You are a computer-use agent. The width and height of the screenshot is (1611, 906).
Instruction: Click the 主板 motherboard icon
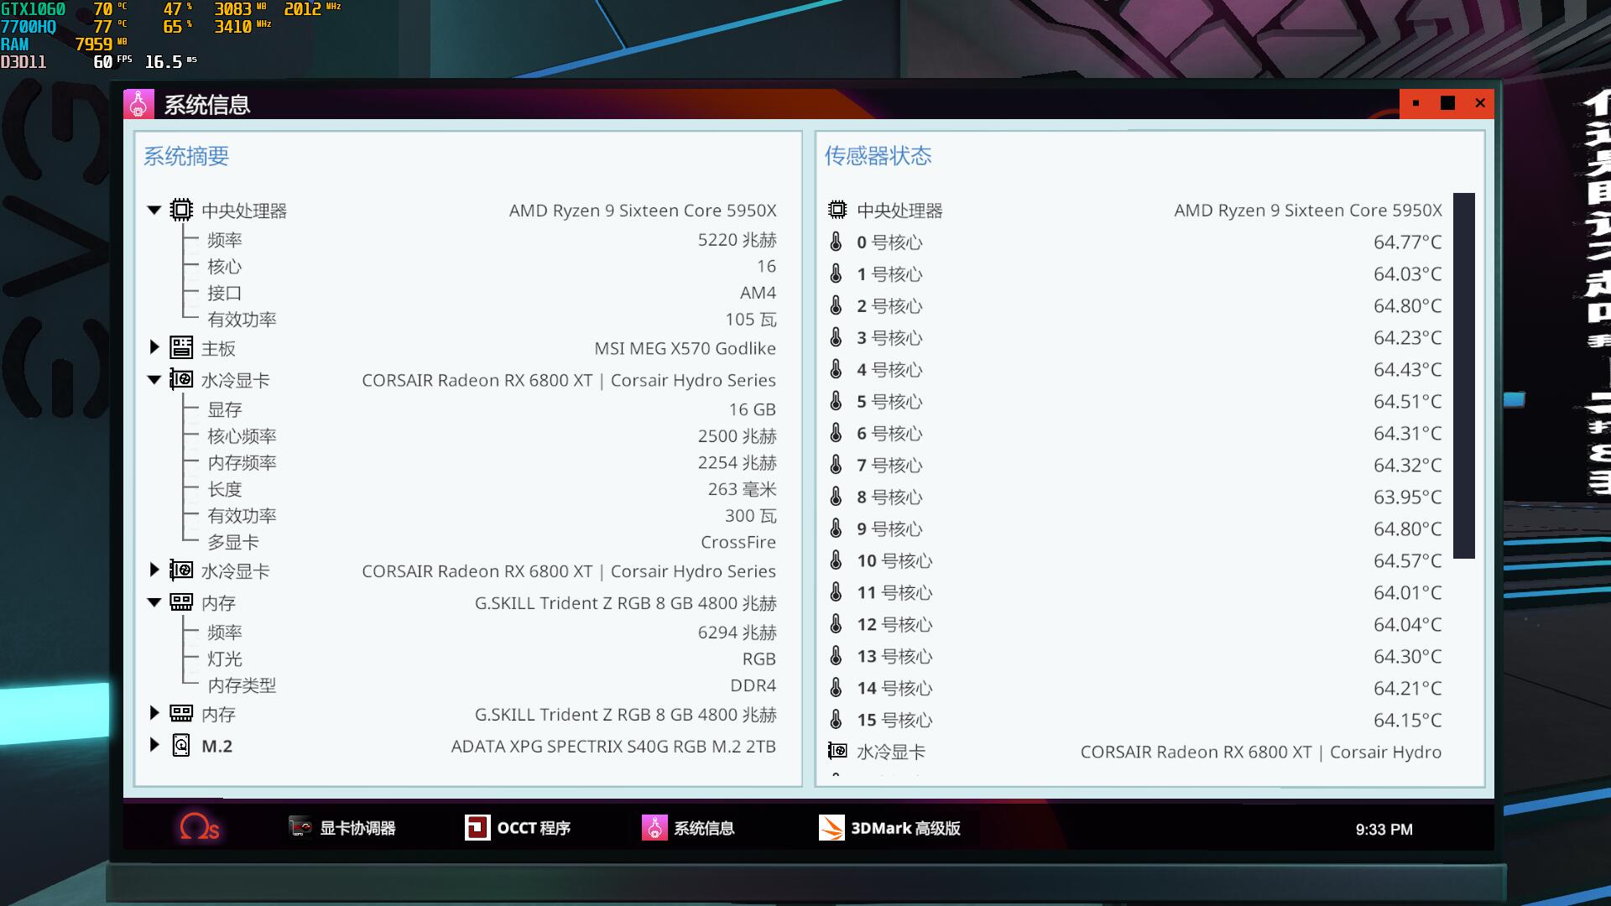click(181, 347)
